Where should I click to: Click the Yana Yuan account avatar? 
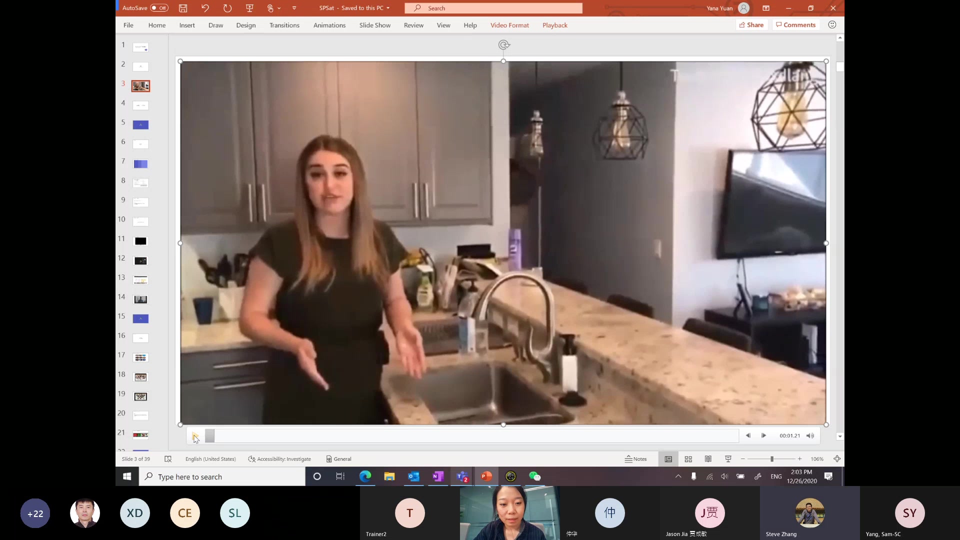(x=743, y=8)
